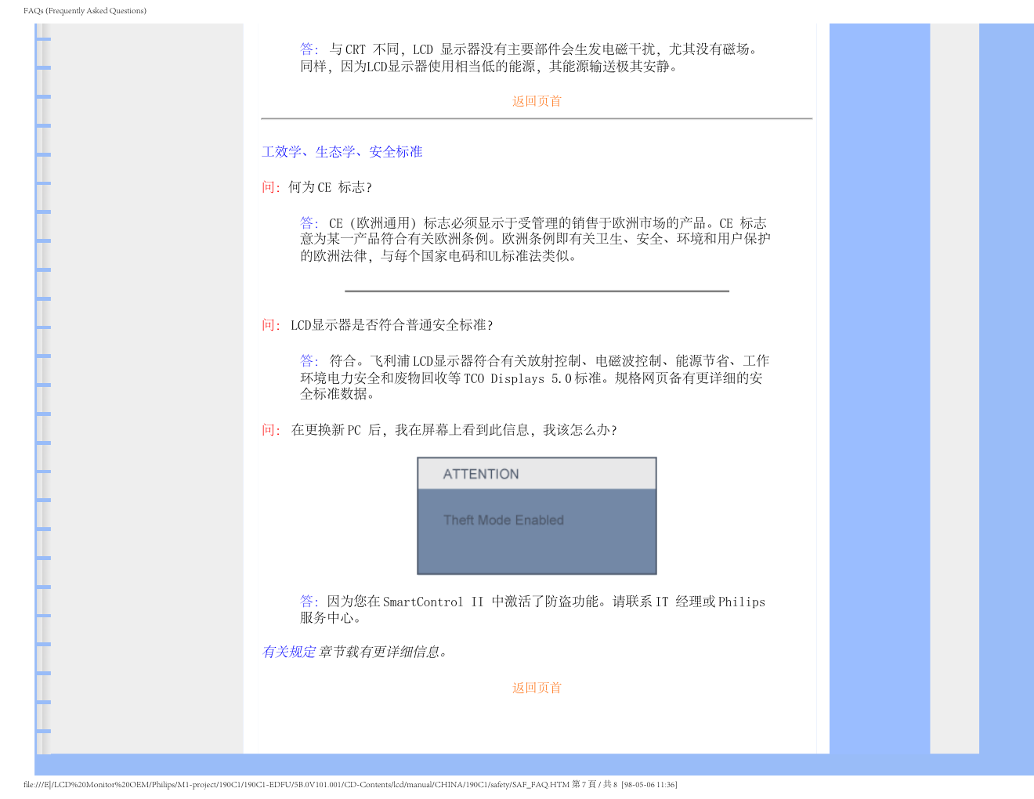Click the FAQs (Frequently Asked Questions) page header

tap(85, 11)
